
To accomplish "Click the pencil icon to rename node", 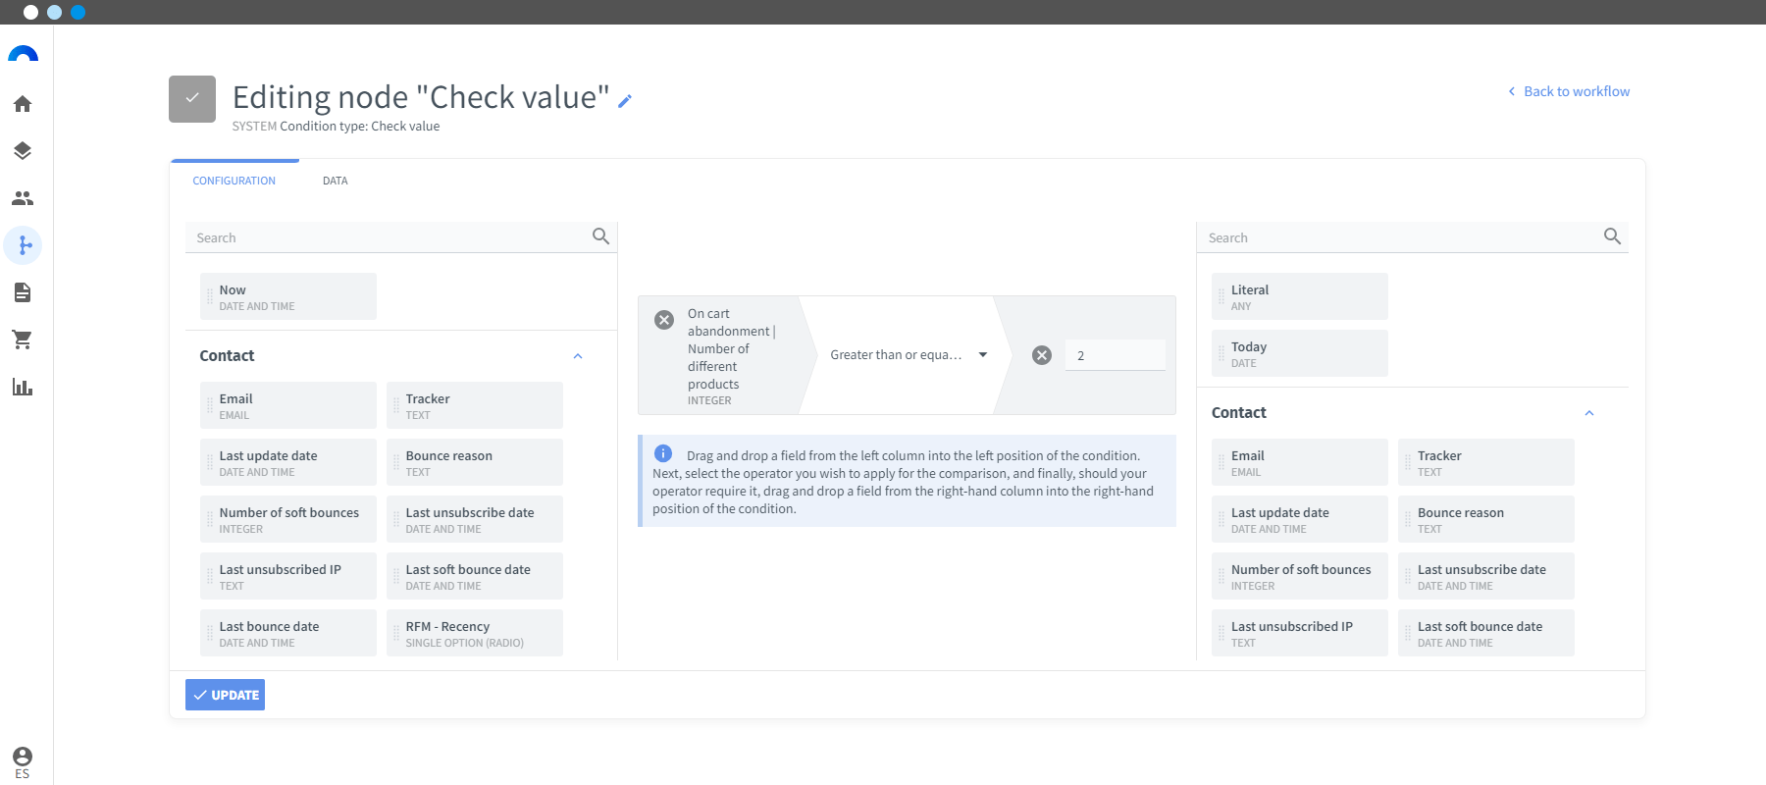I will click(625, 100).
